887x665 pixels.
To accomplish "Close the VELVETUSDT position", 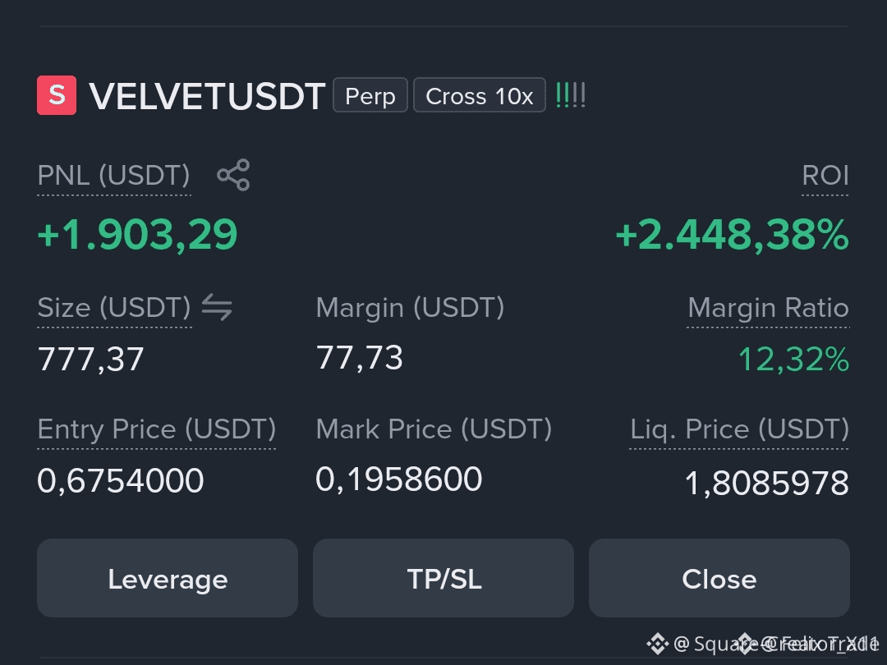I will (719, 578).
